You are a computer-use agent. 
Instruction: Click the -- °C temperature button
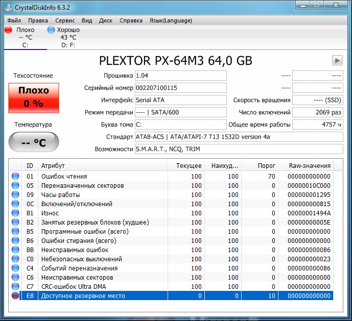(x=34, y=142)
